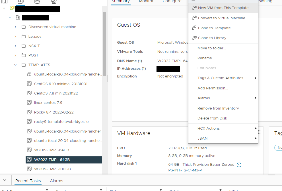The height and width of the screenshot is (191, 282).
Task: Open the HCX Actions submenu
Action: click(223, 128)
